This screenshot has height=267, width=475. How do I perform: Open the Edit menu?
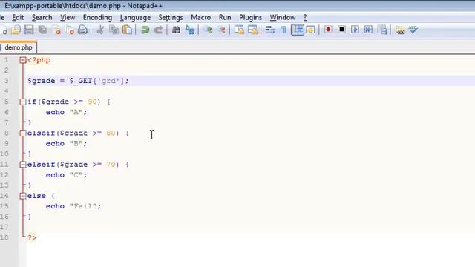pyautogui.click(x=18, y=18)
